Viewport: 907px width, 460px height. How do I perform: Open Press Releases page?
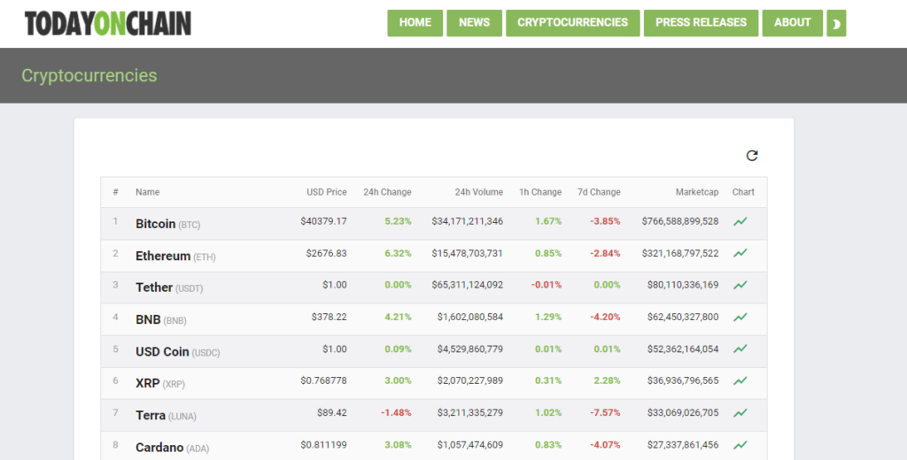click(702, 23)
